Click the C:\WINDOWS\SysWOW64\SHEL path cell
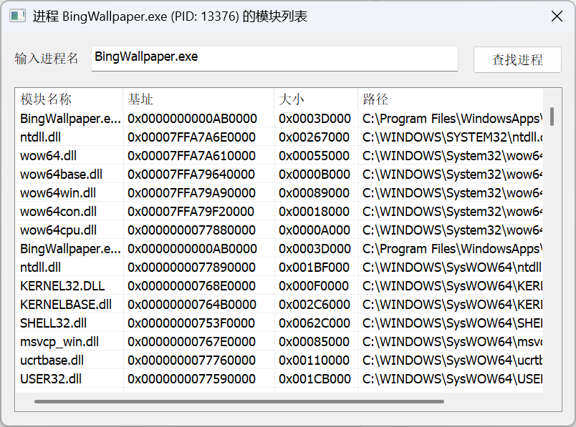The width and height of the screenshot is (576, 427). (x=453, y=323)
